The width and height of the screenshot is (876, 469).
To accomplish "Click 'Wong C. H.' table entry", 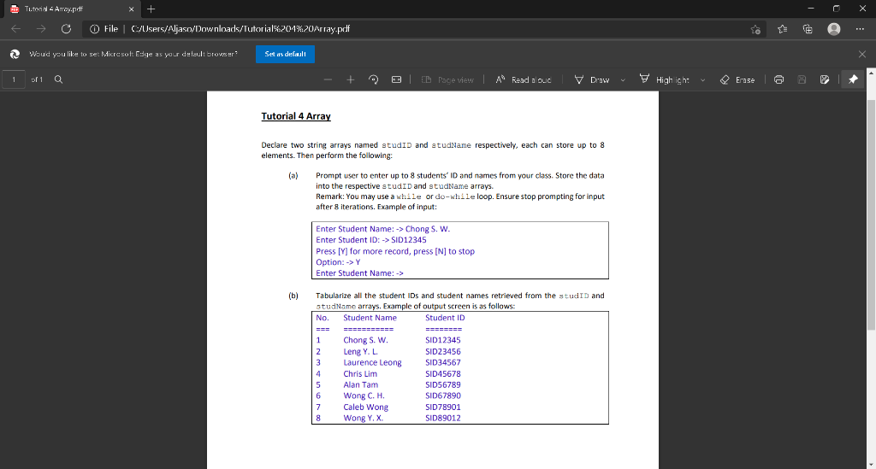I will pyautogui.click(x=364, y=396).
